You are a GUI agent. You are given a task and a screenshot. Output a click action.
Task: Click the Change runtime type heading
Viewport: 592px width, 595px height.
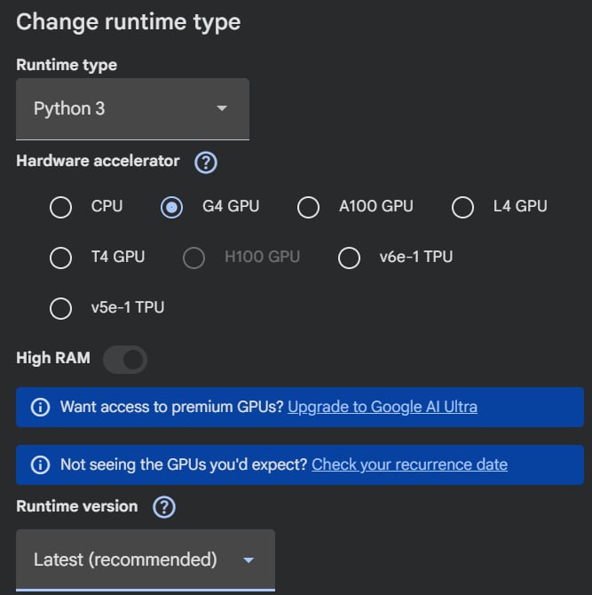tap(128, 22)
